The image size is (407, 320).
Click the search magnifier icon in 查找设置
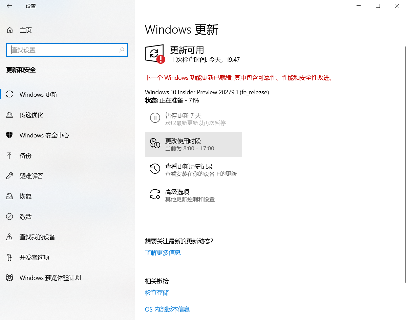pyautogui.click(x=122, y=50)
